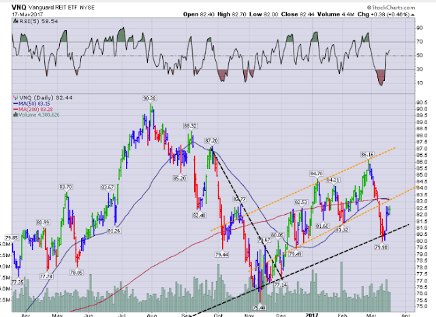Image resolution: width=436 pixels, height=317 pixels.
Task: Click the 79.44 low price label
Action: 222,254
